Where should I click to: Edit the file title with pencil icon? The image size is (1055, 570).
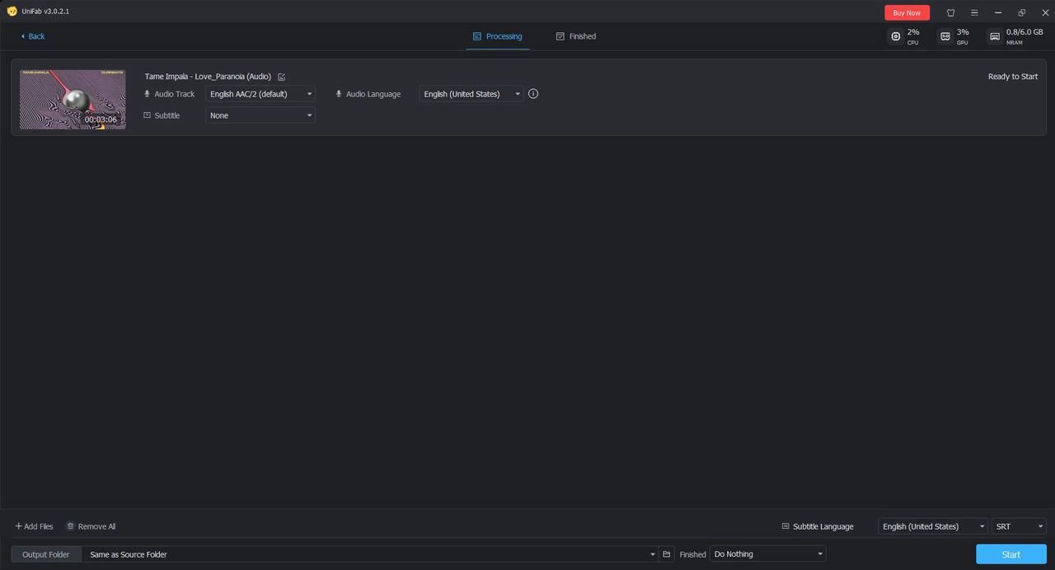pos(282,77)
